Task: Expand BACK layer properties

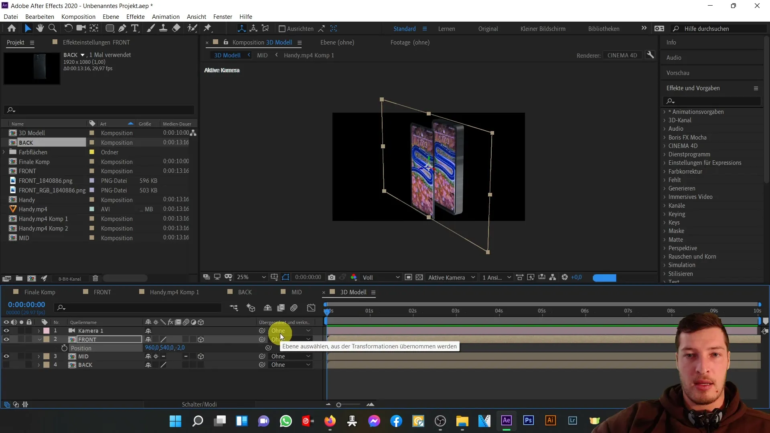Action: tap(39, 365)
